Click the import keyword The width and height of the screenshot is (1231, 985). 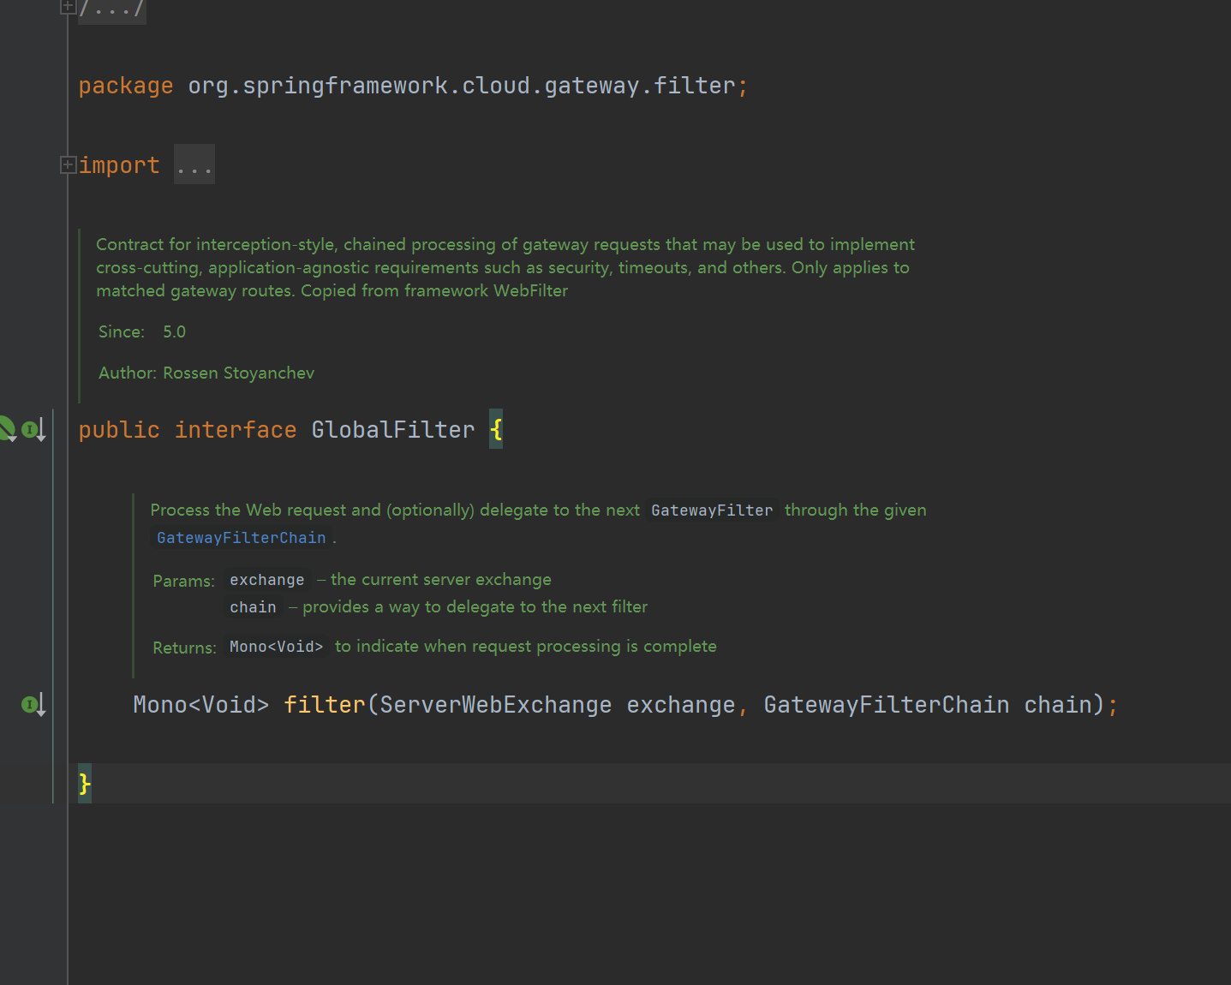(119, 165)
